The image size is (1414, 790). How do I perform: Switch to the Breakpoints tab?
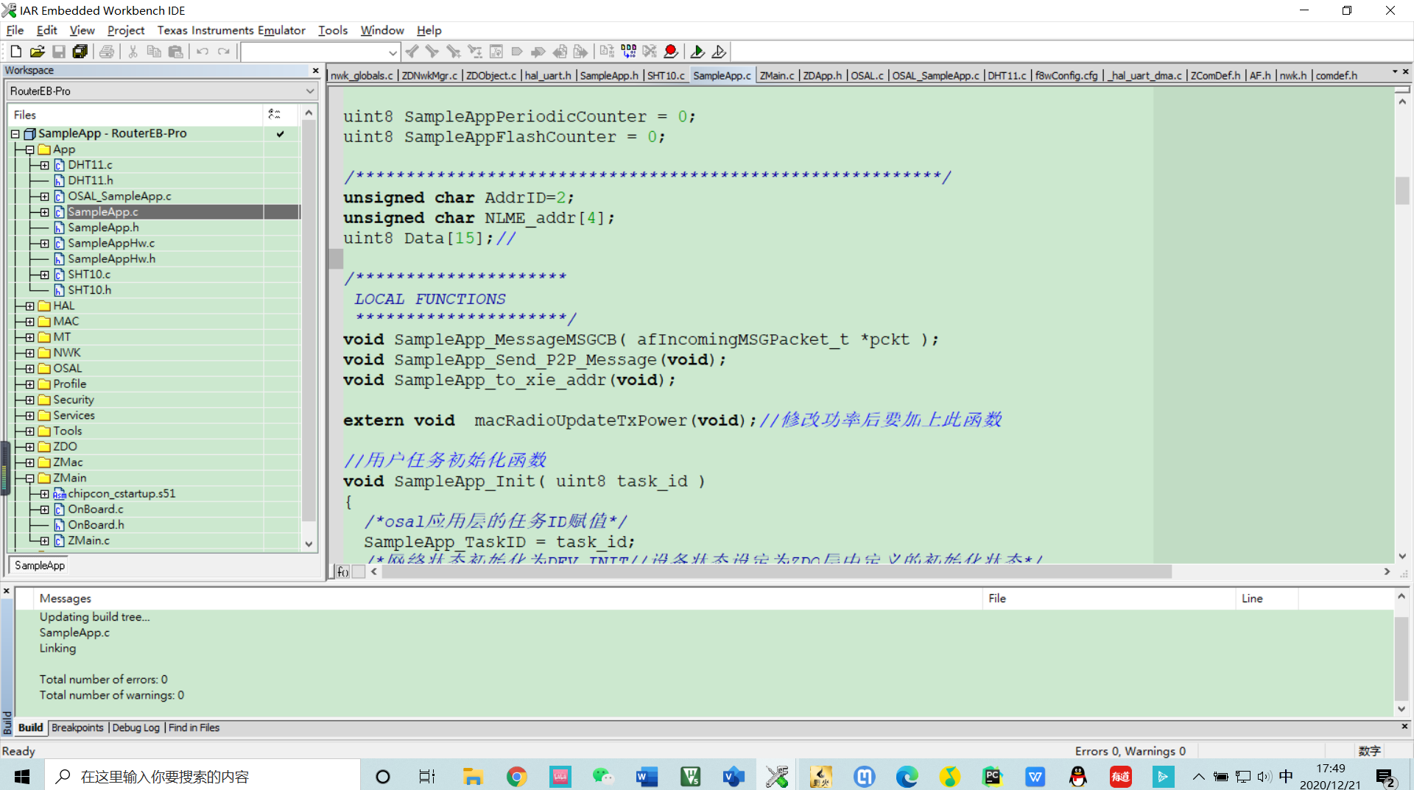77,727
